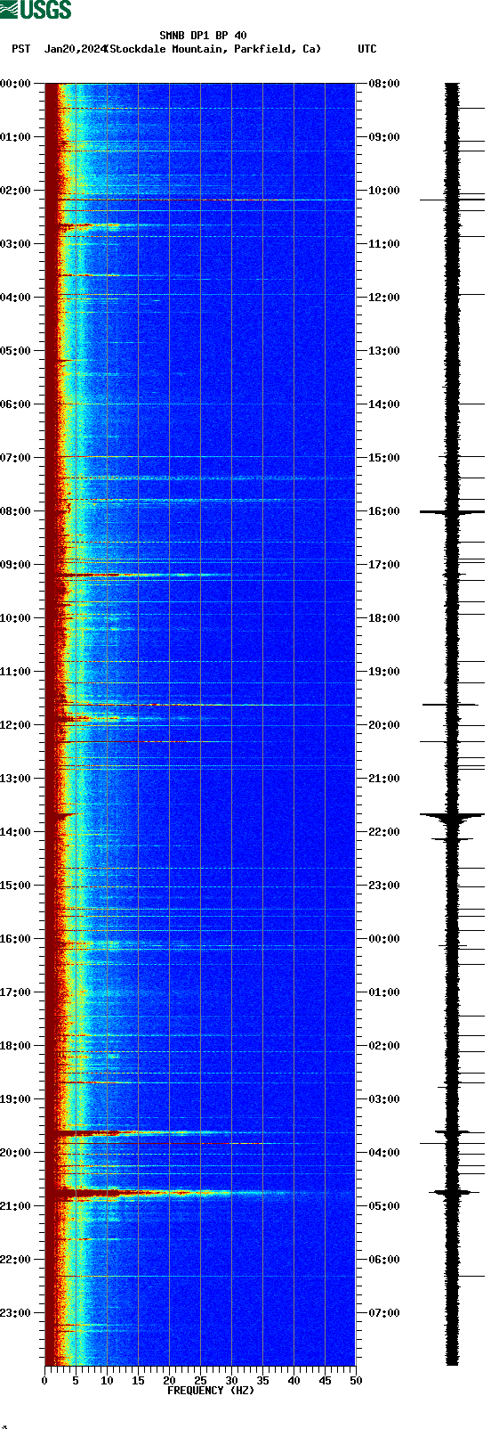
Task: Click the '08:00' PST time label on left axis
Action: tap(16, 511)
